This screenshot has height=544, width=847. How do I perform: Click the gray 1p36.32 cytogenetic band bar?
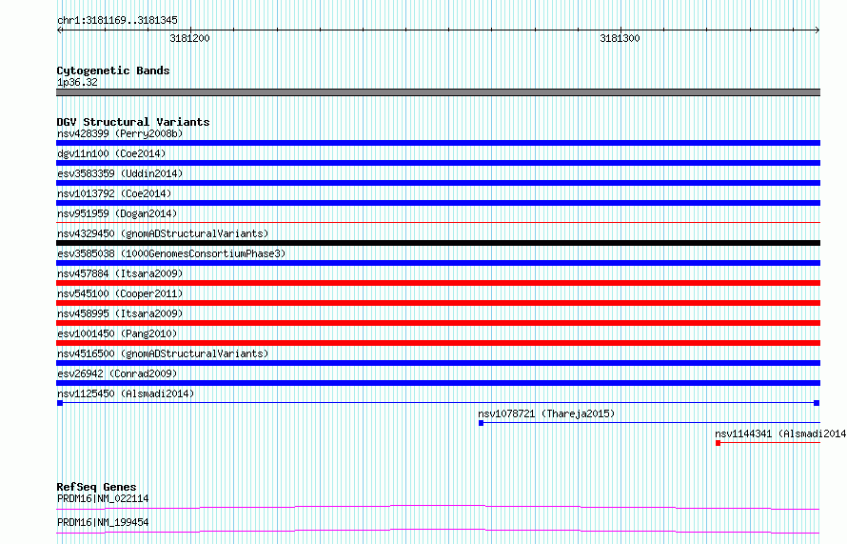click(x=438, y=92)
